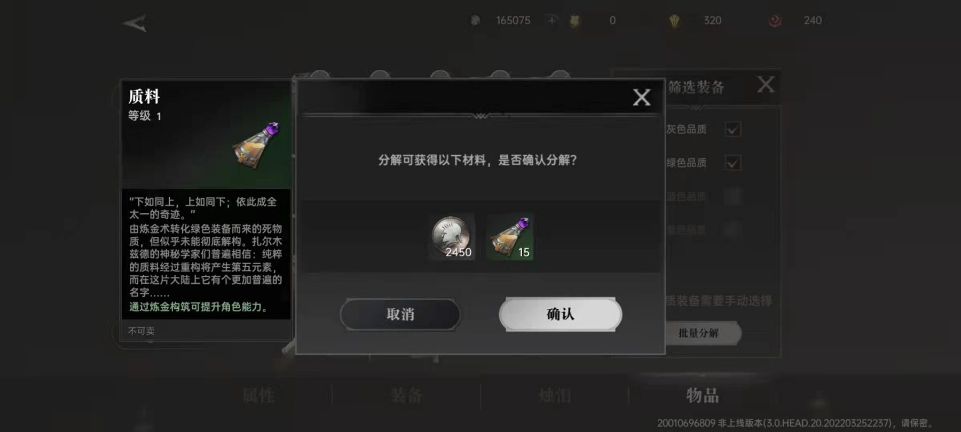
Task: Click the 批量分解 button
Action: click(699, 333)
